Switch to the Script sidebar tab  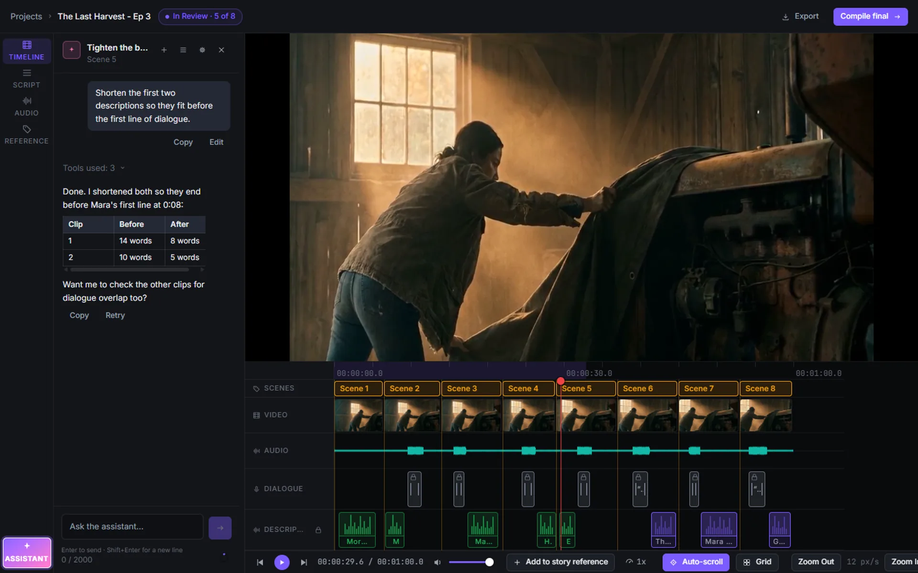click(26, 79)
